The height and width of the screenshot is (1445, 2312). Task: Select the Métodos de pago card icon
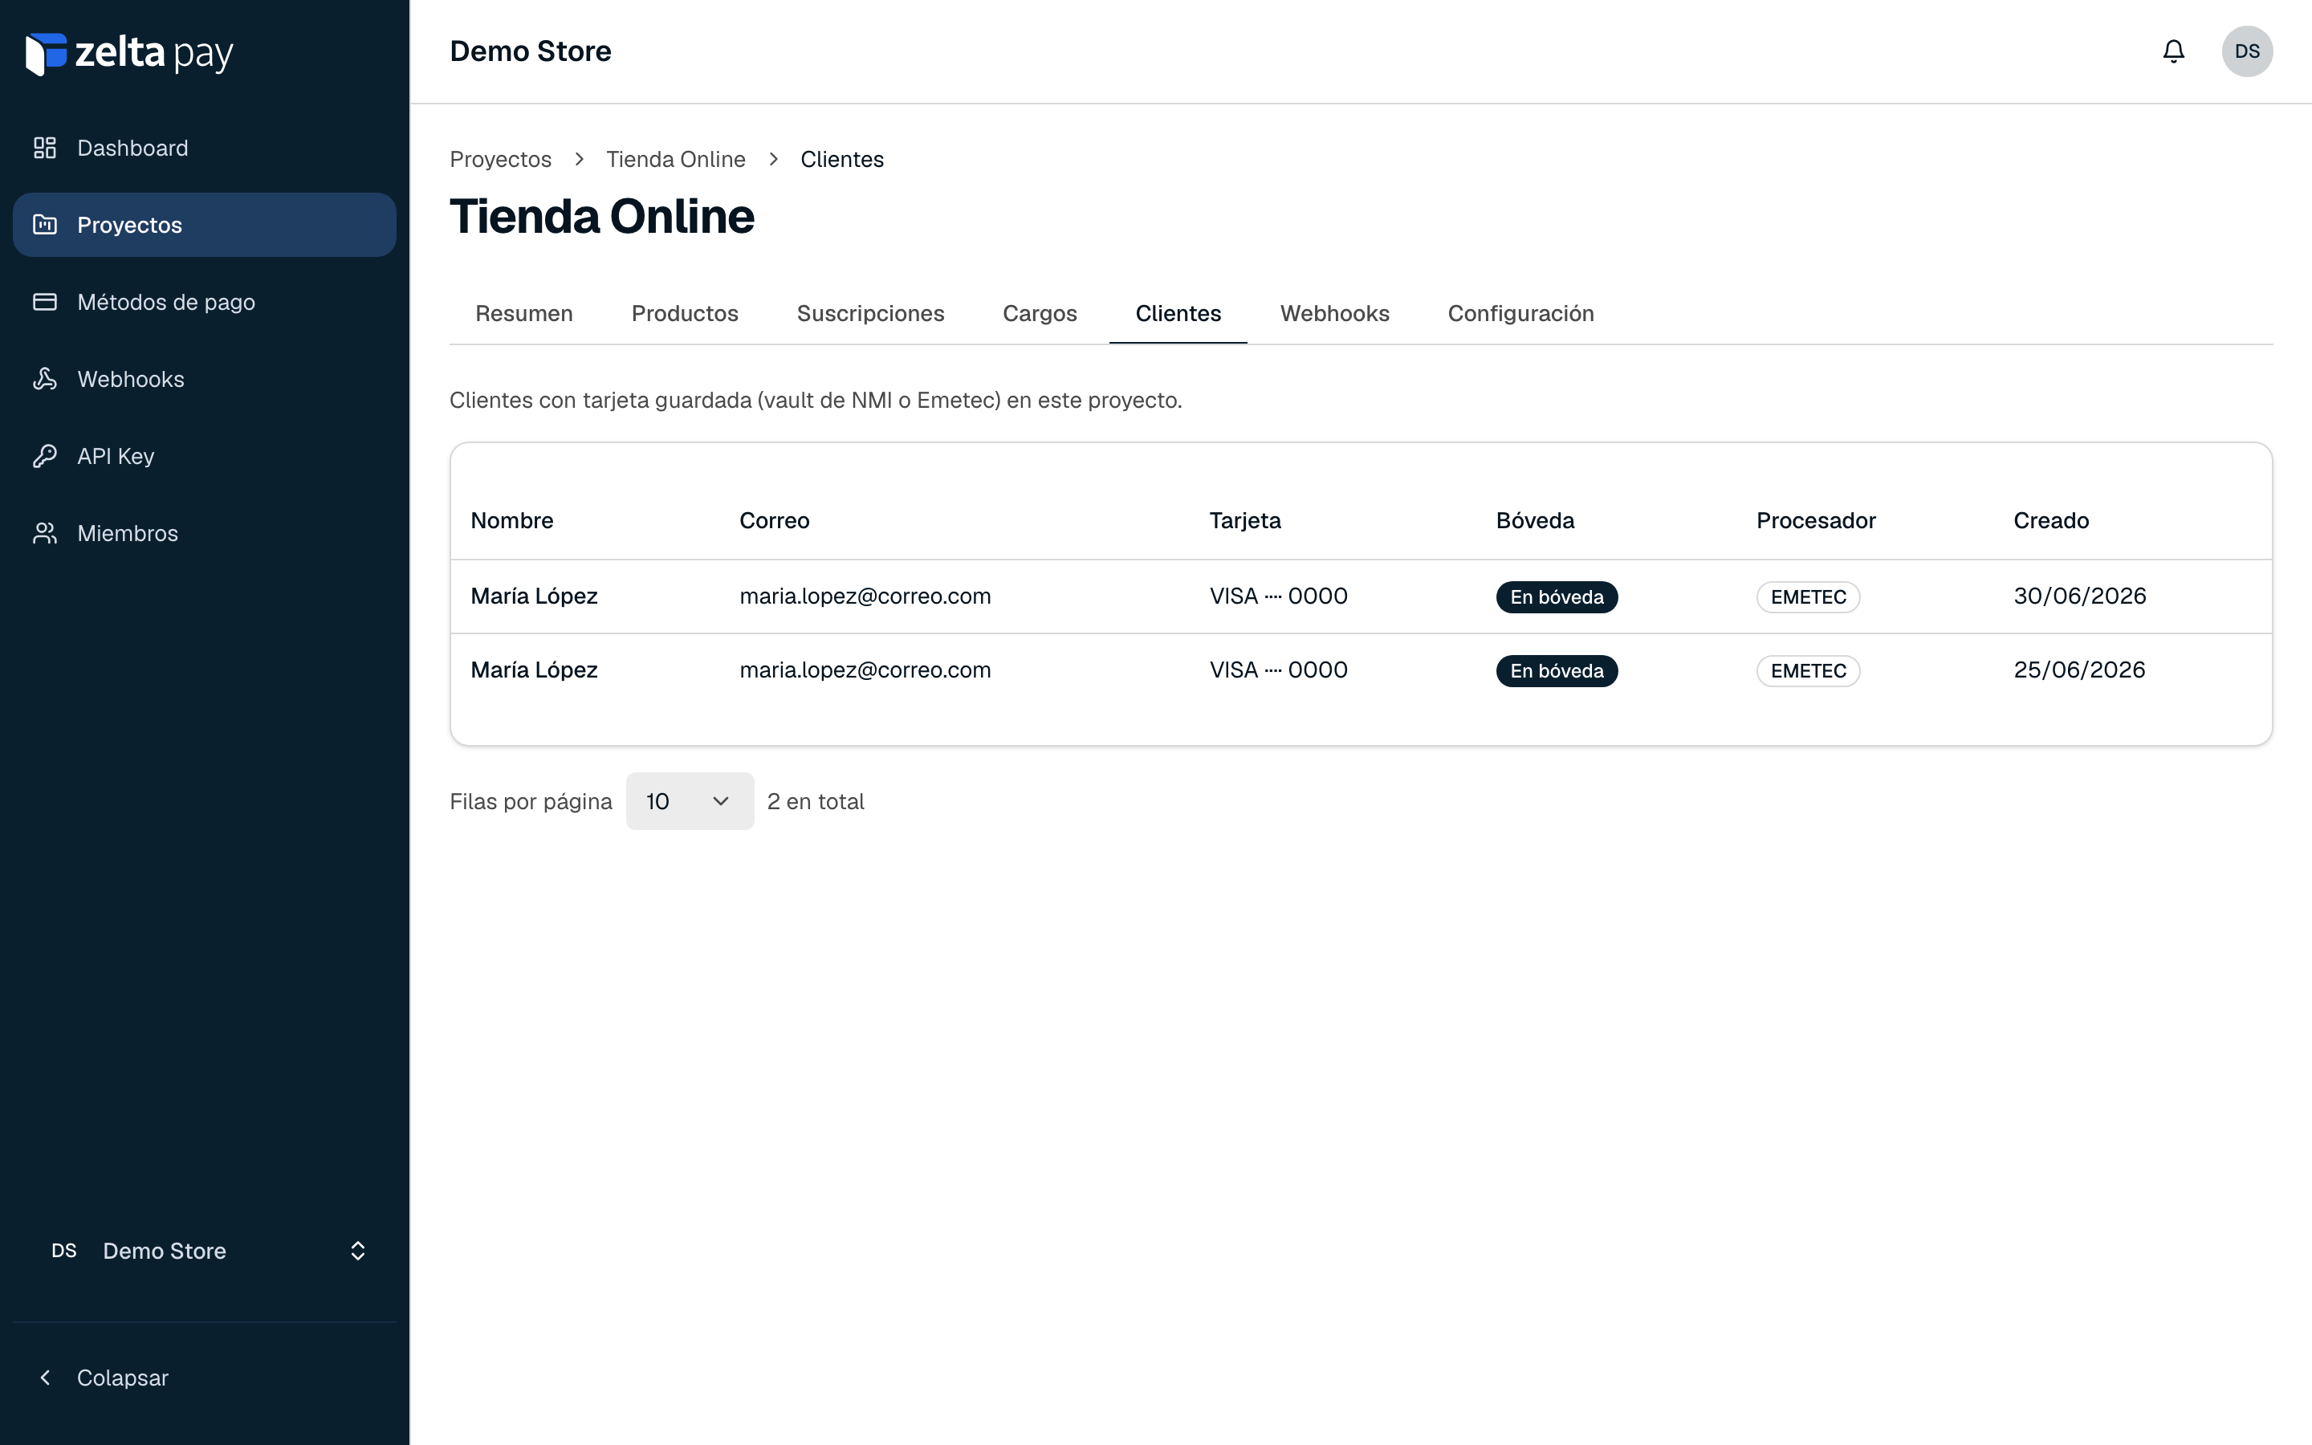coord(45,302)
